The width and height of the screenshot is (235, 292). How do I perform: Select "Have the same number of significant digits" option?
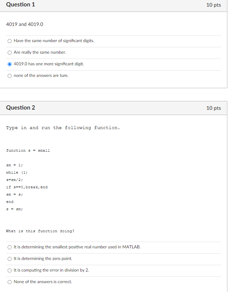9,41
